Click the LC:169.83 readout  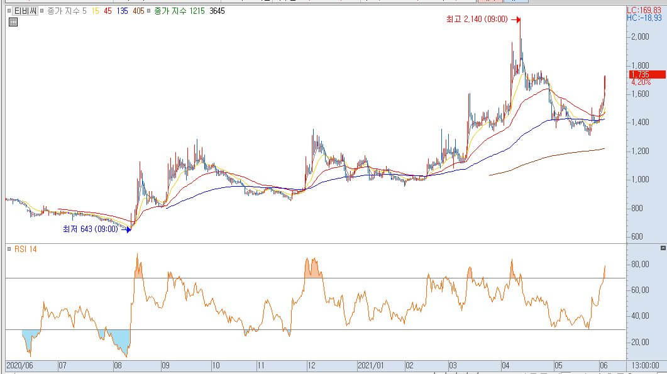click(644, 10)
